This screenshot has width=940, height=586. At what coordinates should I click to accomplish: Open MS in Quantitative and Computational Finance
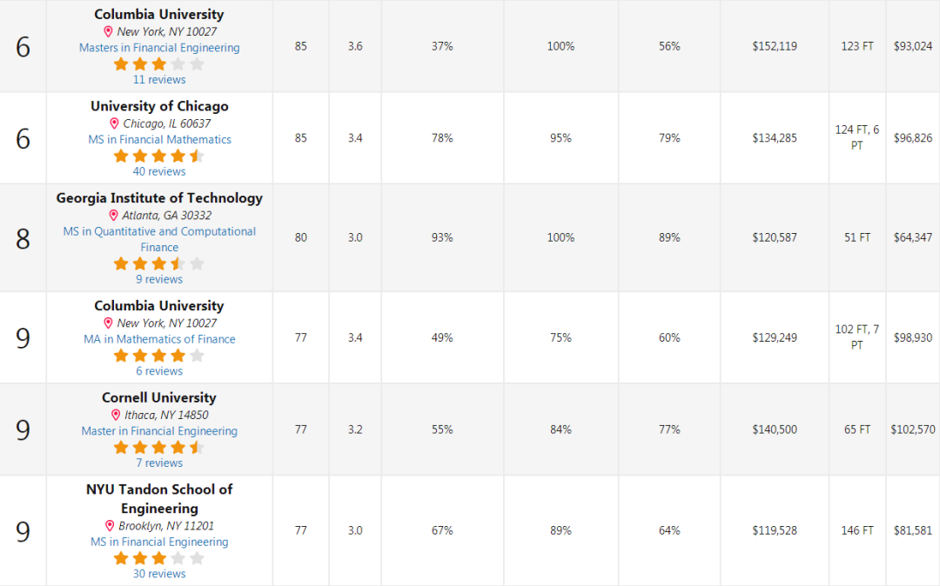pyautogui.click(x=159, y=239)
